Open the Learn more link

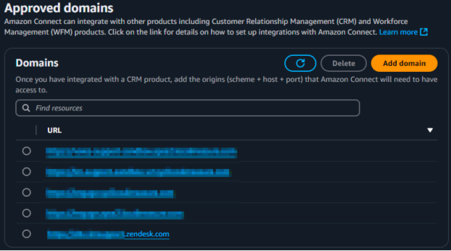tap(398, 32)
